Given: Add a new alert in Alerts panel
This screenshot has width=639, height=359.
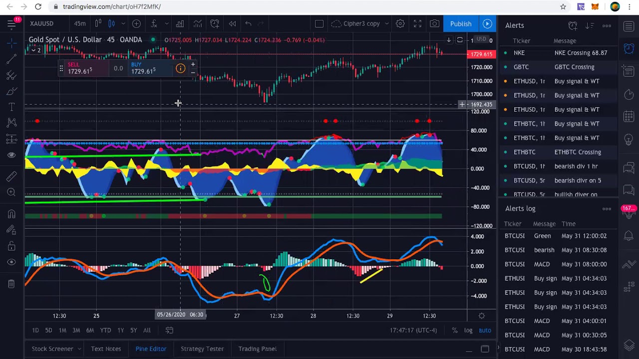Looking at the screenshot, I should [573, 25].
